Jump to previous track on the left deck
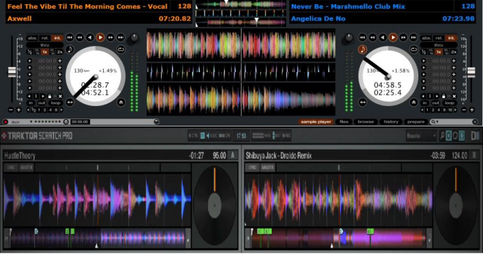Screen dimensions: 483x254 click(x=69, y=37)
